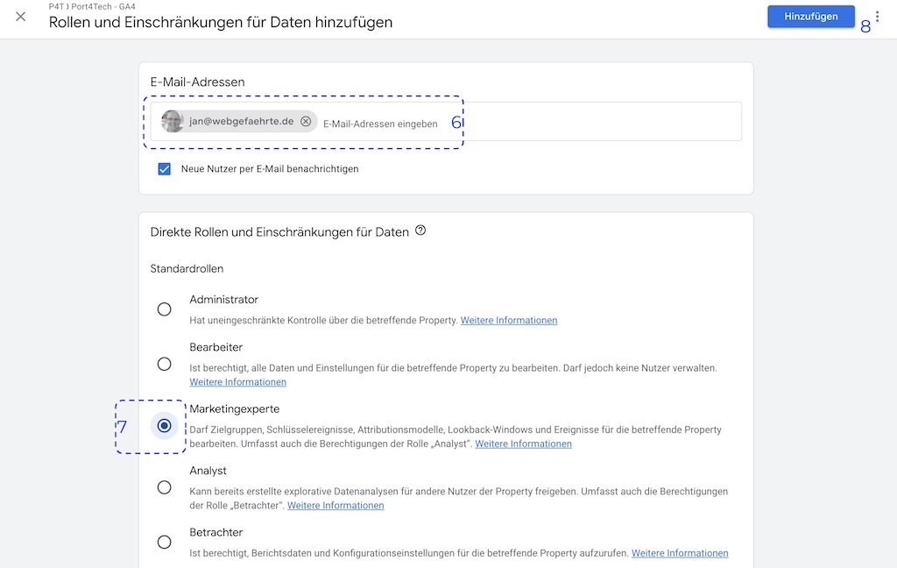Select the Analyst role radio button
The height and width of the screenshot is (568, 897).
pos(164,487)
